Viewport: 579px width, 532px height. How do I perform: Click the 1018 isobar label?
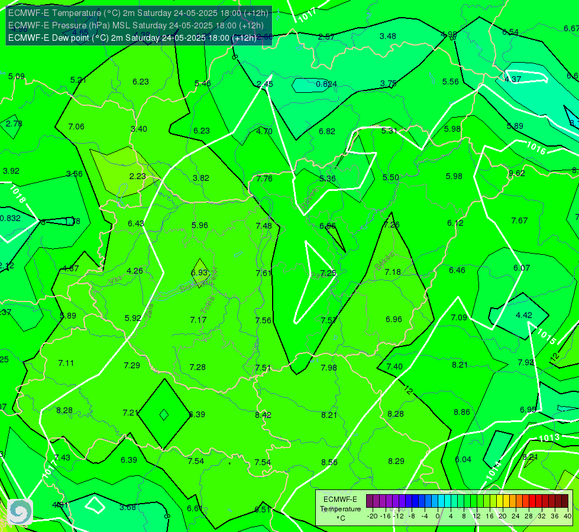tap(18, 194)
